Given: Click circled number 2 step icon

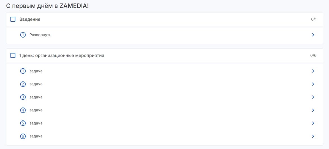Looking at the screenshot, I should 23,84.
